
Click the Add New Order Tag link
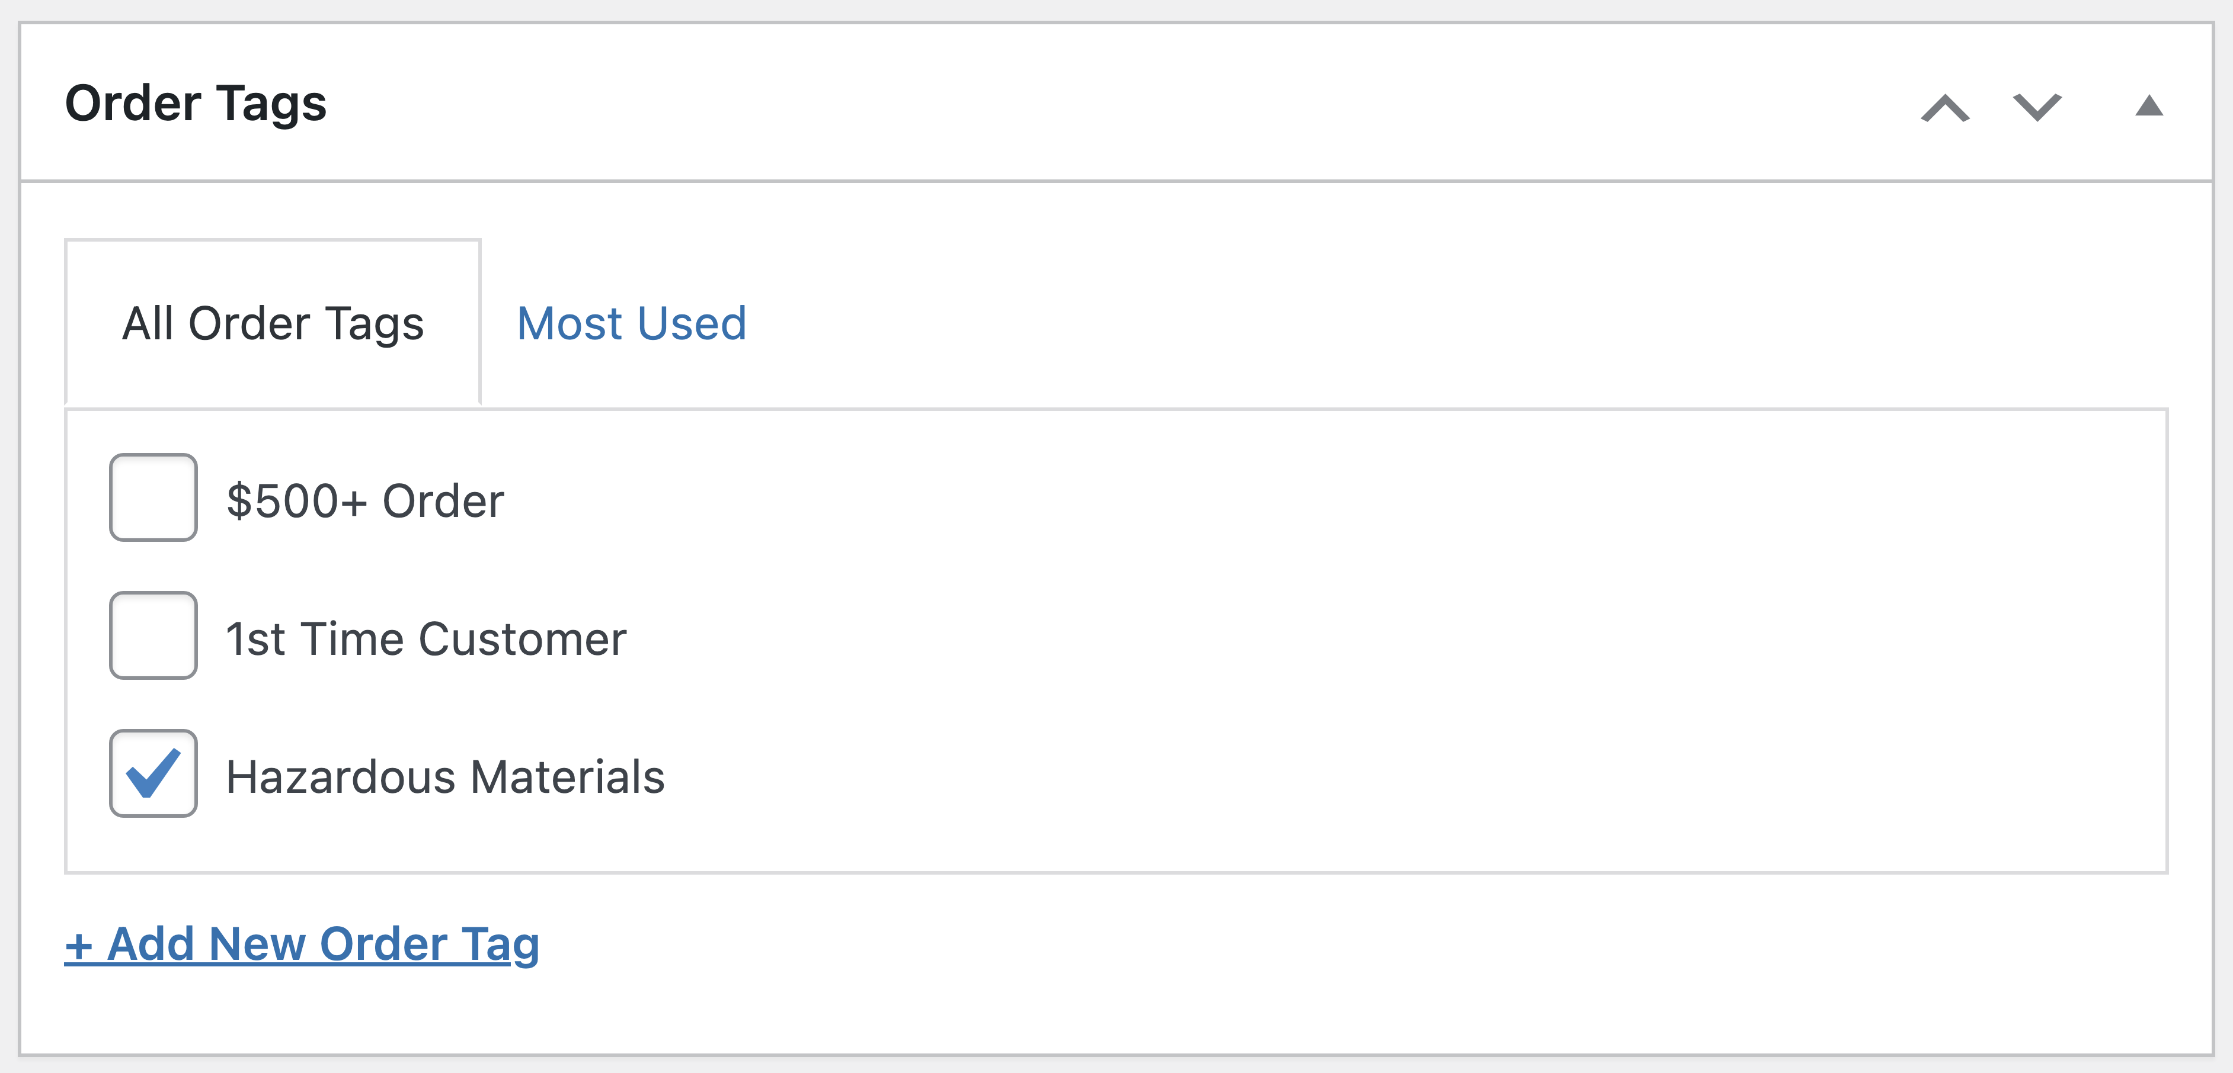tap(302, 944)
